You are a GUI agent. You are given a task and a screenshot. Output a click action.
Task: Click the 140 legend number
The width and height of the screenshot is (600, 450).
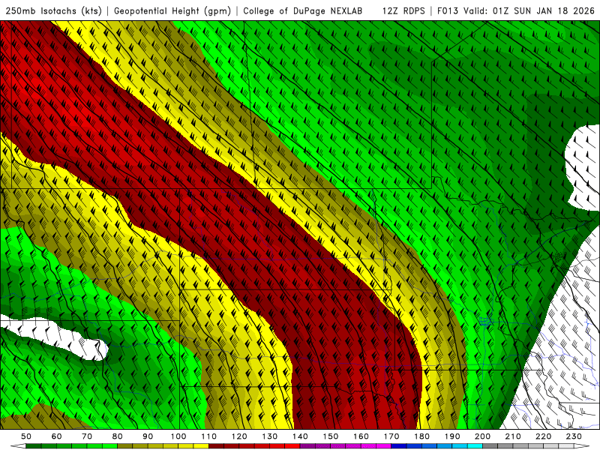coord(300,436)
